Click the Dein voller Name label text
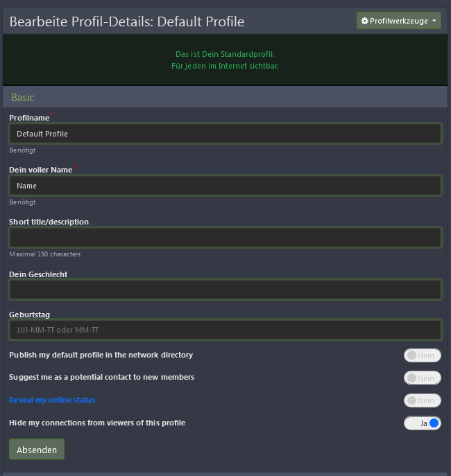This screenshot has height=476, width=451. pyautogui.click(x=40, y=170)
